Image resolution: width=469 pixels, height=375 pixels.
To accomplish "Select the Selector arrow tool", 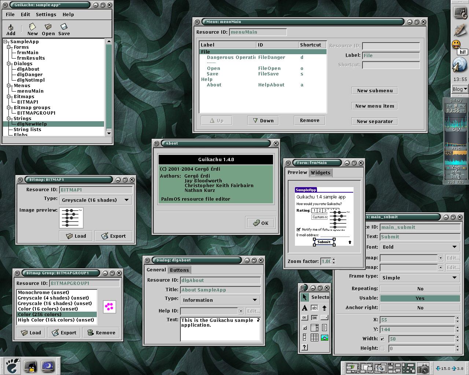I will (x=304, y=297).
